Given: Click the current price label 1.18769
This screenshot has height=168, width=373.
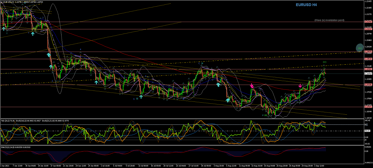Looking at the screenshot, I should click(x=368, y=74).
